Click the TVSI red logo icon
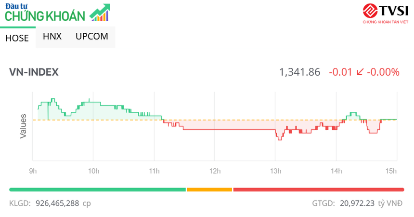 click(369, 11)
